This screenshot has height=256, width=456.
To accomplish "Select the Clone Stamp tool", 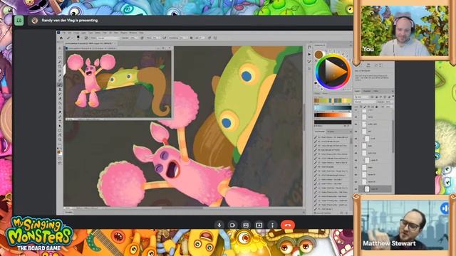I will pos(60,89).
